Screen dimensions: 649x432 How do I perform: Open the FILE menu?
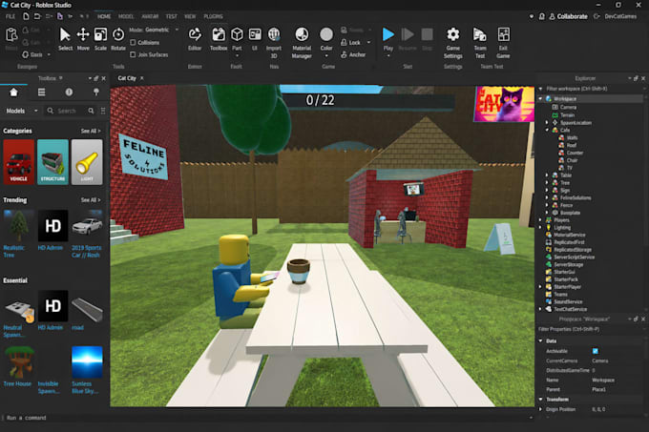[10, 16]
